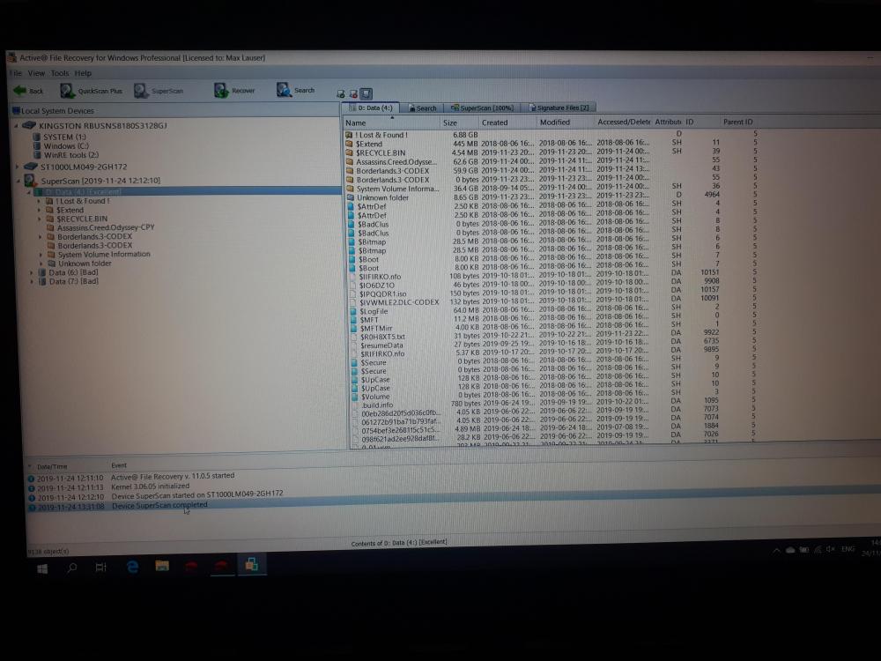Open Task View on the taskbar
The height and width of the screenshot is (661, 881).
101,567
